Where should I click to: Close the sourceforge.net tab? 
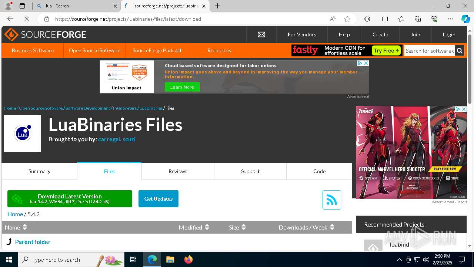pyautogui.click(x=204, y=6)
